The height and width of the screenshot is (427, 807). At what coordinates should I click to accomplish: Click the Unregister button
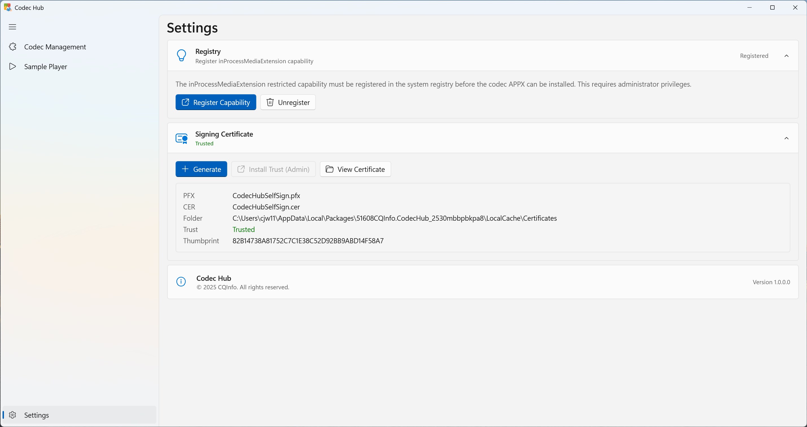coord(288,102)
